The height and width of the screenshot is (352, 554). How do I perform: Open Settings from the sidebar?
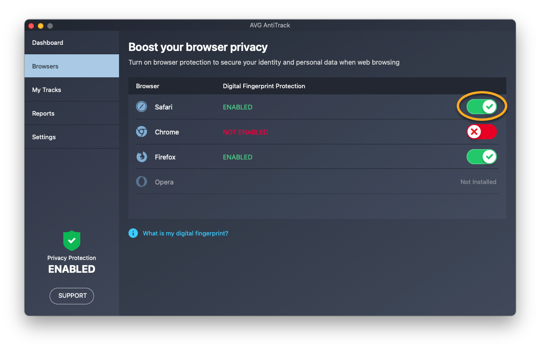pos(44,137)
